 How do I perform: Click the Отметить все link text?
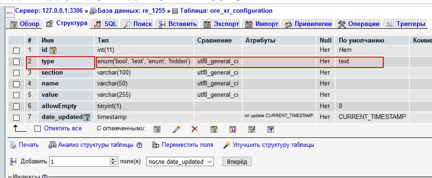tap(63, 128)
